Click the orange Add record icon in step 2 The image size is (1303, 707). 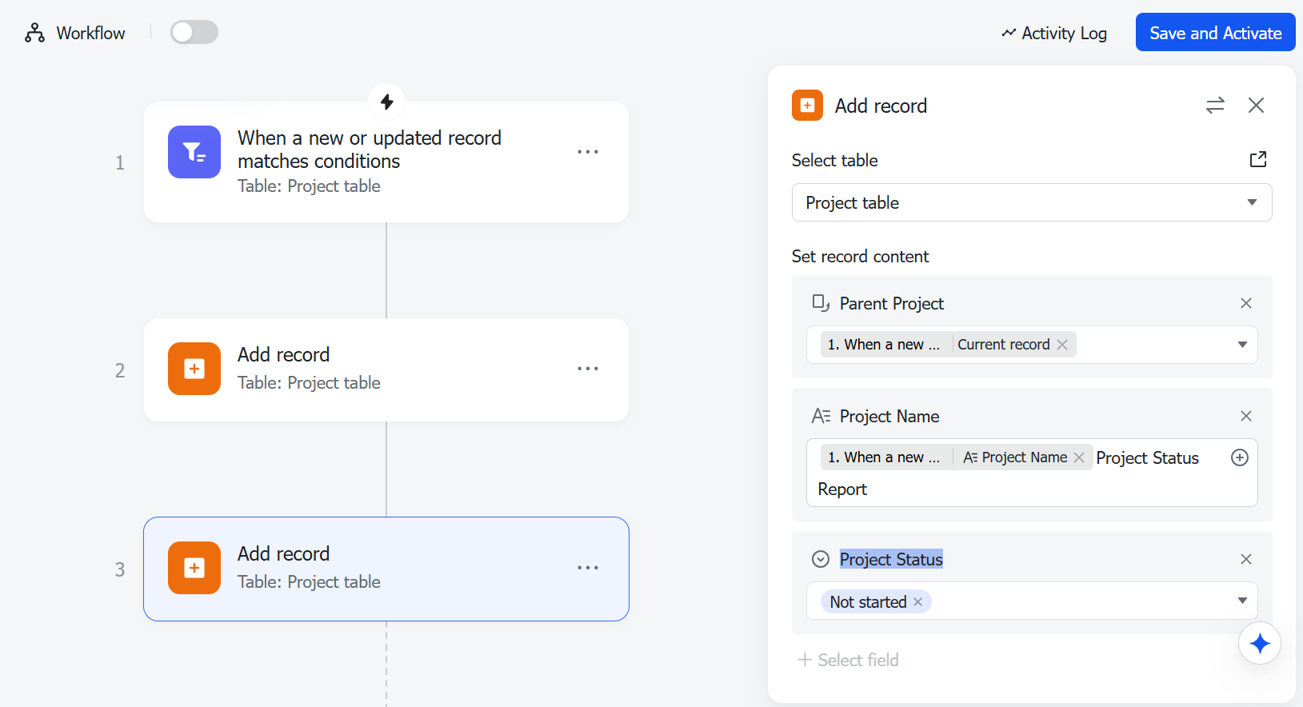pyautogui.click(x=194, y=369)
